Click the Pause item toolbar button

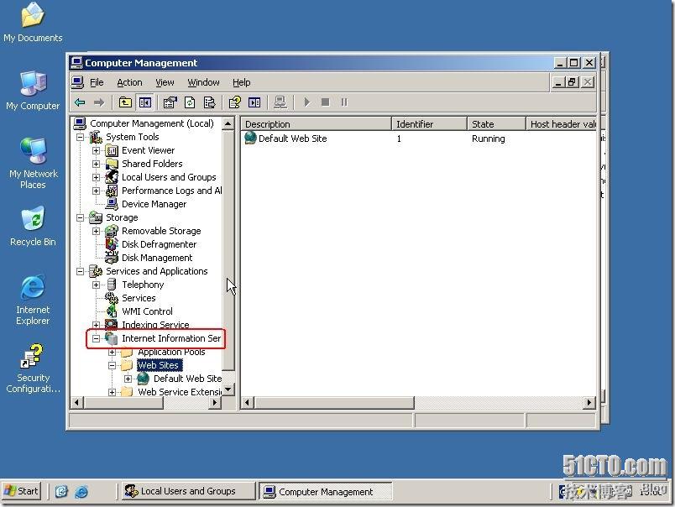tap(344, 102)
